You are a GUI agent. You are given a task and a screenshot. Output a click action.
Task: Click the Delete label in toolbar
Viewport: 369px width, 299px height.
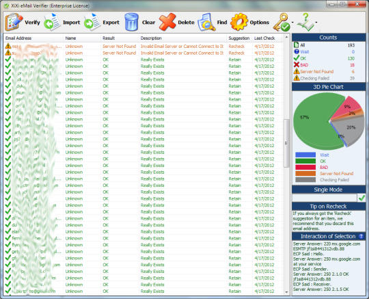pyautogui.click(x=186, y=23)
